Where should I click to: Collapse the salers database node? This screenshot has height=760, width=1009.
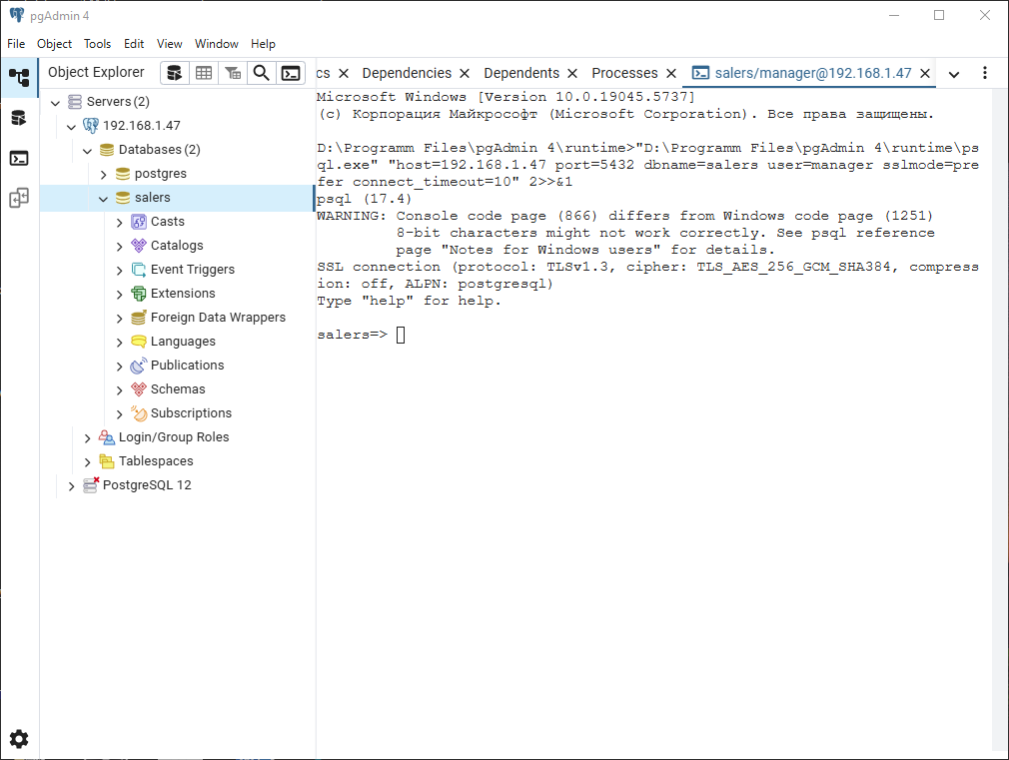point(104,198)
